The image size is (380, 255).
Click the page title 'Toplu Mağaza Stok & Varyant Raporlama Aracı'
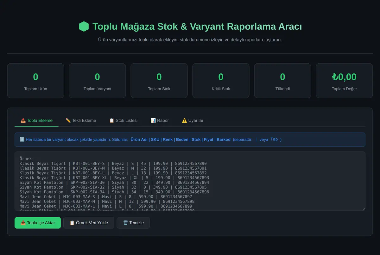197,27
